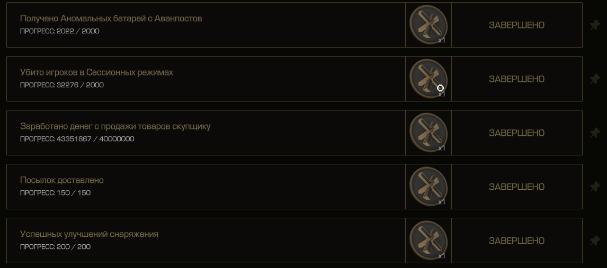Select reward coin for Успешных улучшений снаряжения
Image resolution: width=607 pixels, height=268 pixels.
pyautogui.click(x=428, y=241)
